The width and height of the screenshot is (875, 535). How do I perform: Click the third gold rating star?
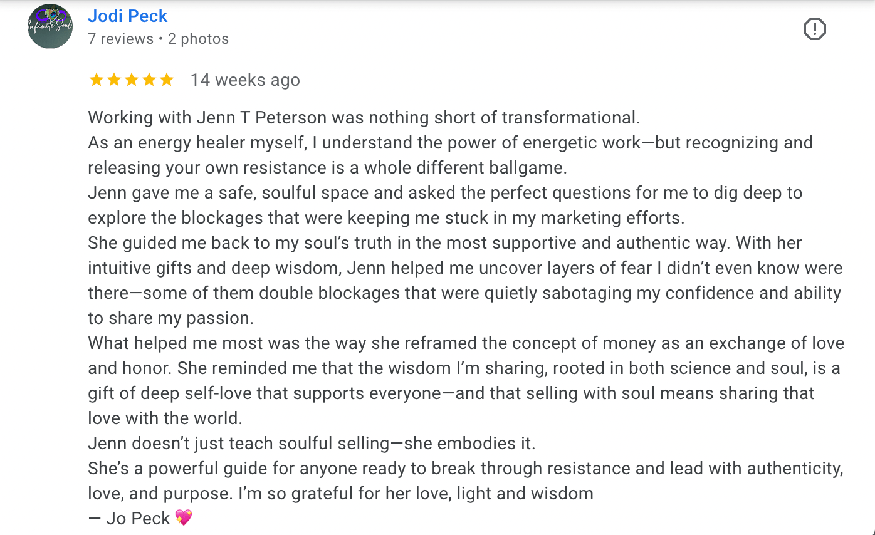coord(131,80)
